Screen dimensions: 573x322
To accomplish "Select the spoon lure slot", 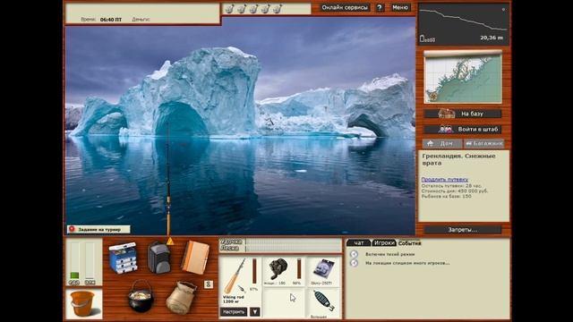I will click(x=323, y=301).
